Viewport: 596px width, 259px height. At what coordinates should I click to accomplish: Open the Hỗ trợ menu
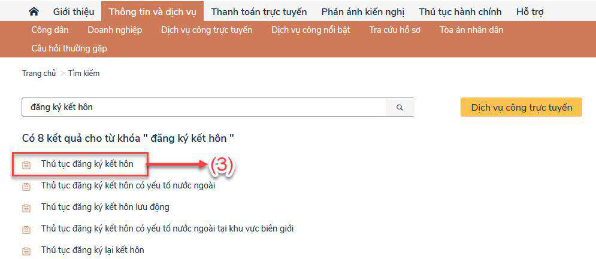(530, 12)
